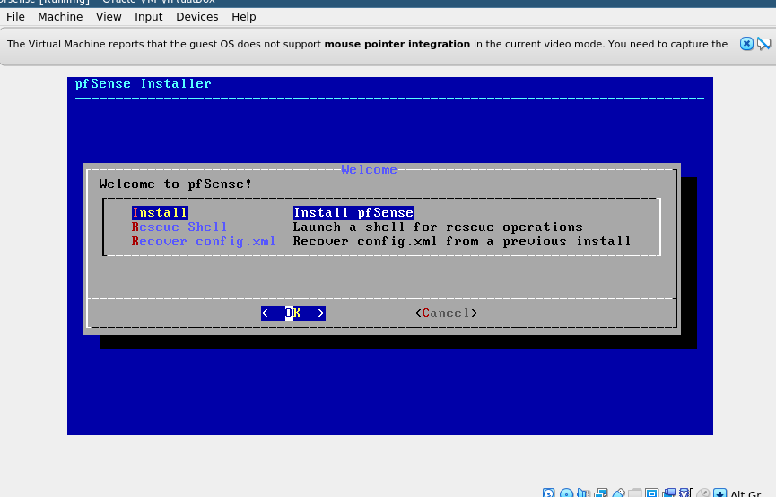Image resolution: width=776 pixels, height=497 pixels.
Task: Click the display settings status icon
Action: pos(652,493)
